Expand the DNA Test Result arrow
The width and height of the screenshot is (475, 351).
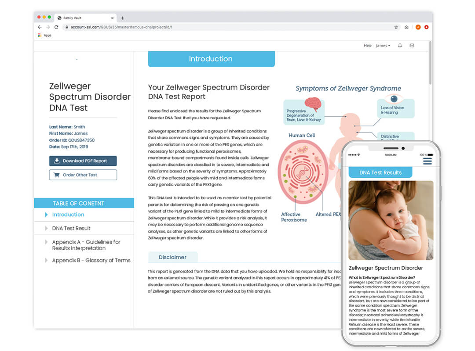tap(46, 228)
